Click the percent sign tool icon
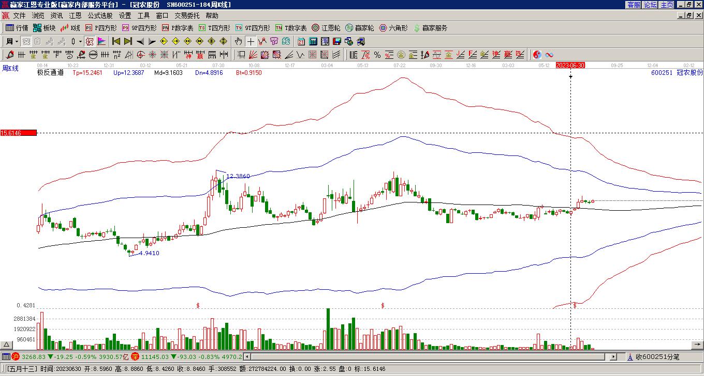This screenshot has height=376, width=704. point(377,55)
